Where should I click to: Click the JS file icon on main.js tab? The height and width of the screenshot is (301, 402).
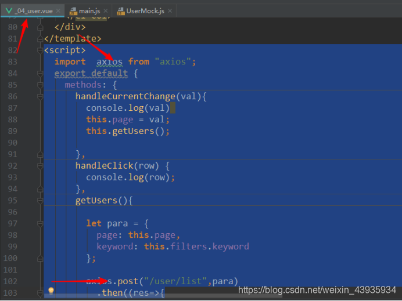73,11
